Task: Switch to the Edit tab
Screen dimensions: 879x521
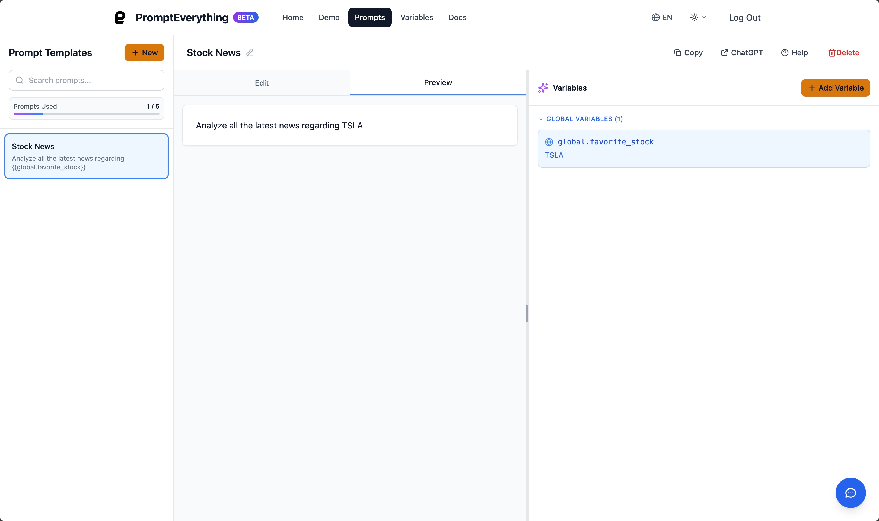Action: click(x=261, y=83)
